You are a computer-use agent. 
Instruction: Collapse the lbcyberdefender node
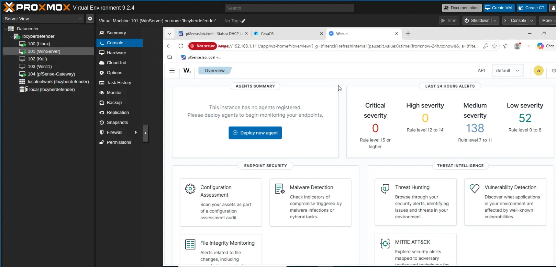coord(11,36)
